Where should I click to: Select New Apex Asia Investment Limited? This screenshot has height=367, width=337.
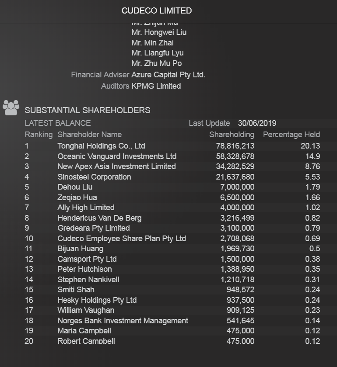(116, 166)
